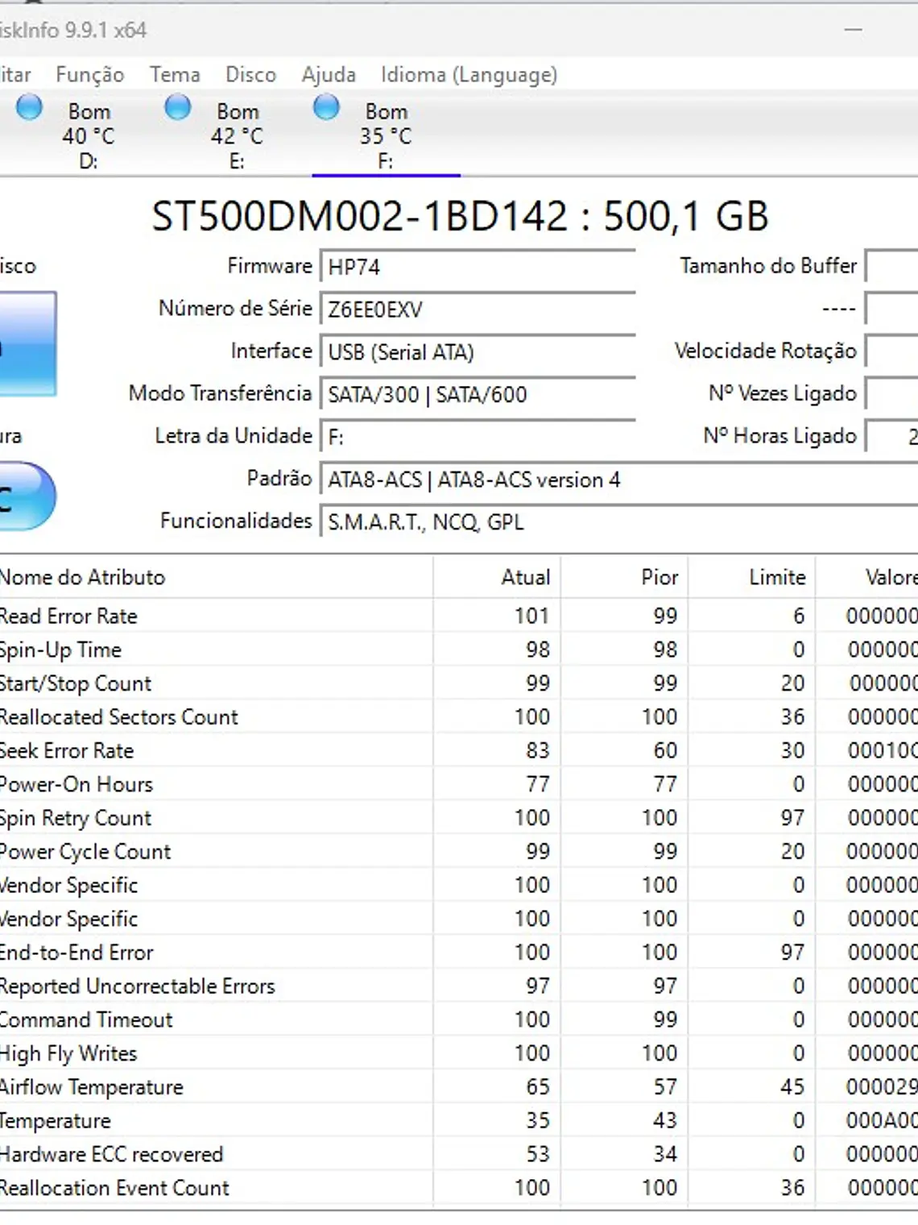The image size is (918, 1225).
Task: Select the High Fly Writes row
Action: 459,1053
